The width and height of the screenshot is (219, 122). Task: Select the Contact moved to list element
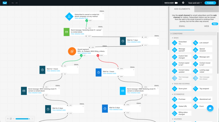pyautogui.click(x=202, y=64)
